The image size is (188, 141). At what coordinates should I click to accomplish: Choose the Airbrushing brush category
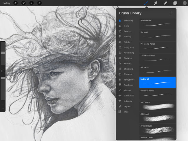pos(129,53)
